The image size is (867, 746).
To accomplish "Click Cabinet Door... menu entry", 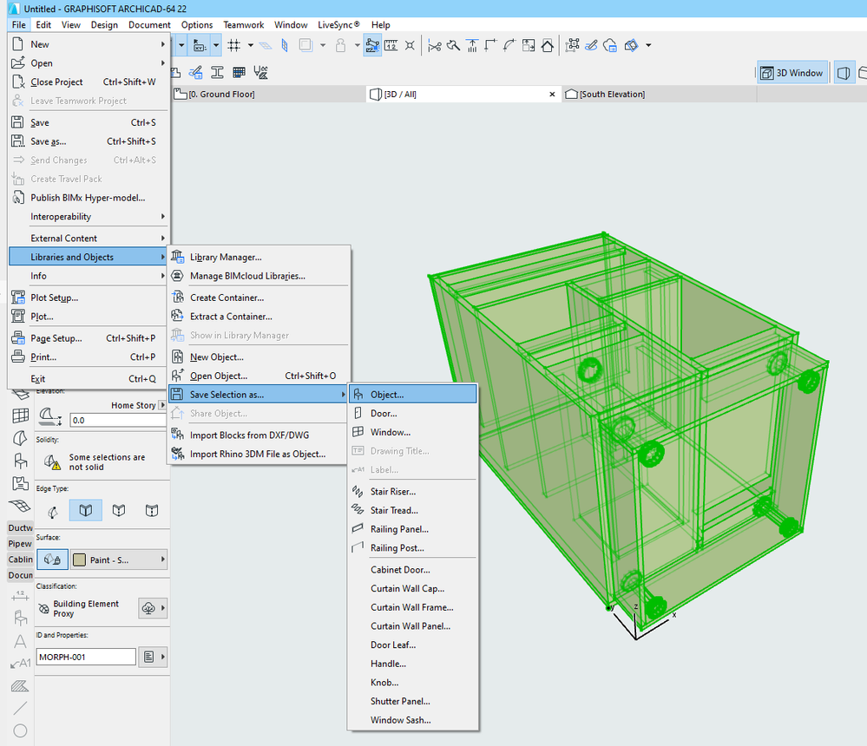I will coord(400,570).
